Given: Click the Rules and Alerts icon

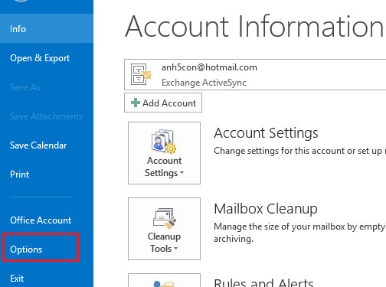Looking at the screenshot, I should click(x=164, y=283).
